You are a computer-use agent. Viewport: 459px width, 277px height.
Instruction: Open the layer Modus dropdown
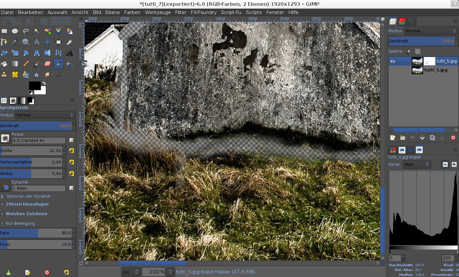click(431, 31)
